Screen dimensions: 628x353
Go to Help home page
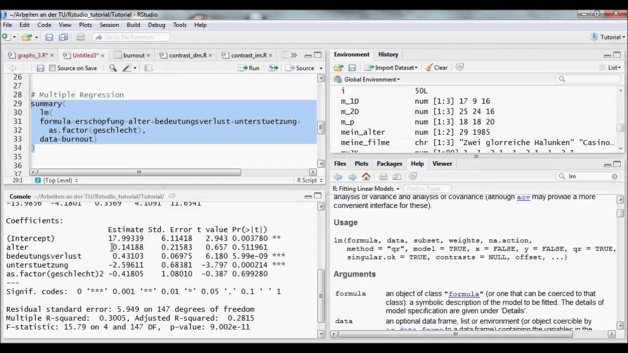point(366,176)
